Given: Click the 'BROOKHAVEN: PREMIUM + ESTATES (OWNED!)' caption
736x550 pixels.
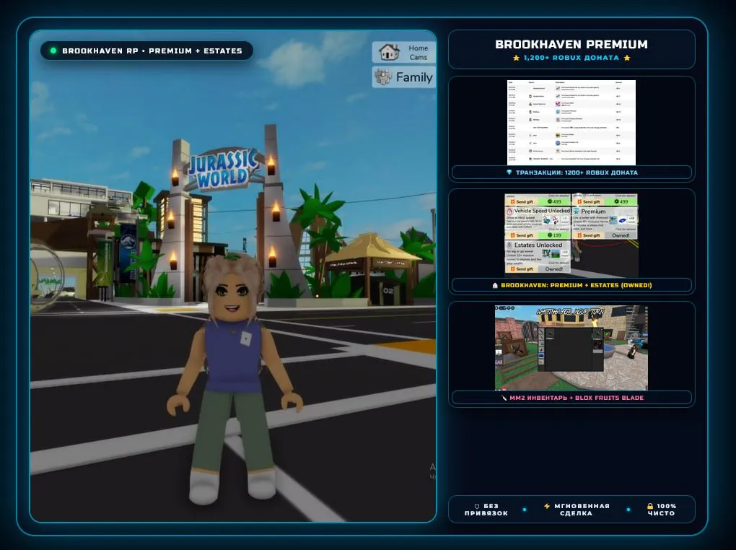Looking at the screenshot, I should click(576, 285).
